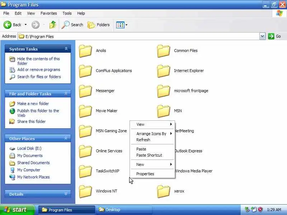Click the Windows Media Player folder name
Screen dimensions: 287x215
coord(194,171)
